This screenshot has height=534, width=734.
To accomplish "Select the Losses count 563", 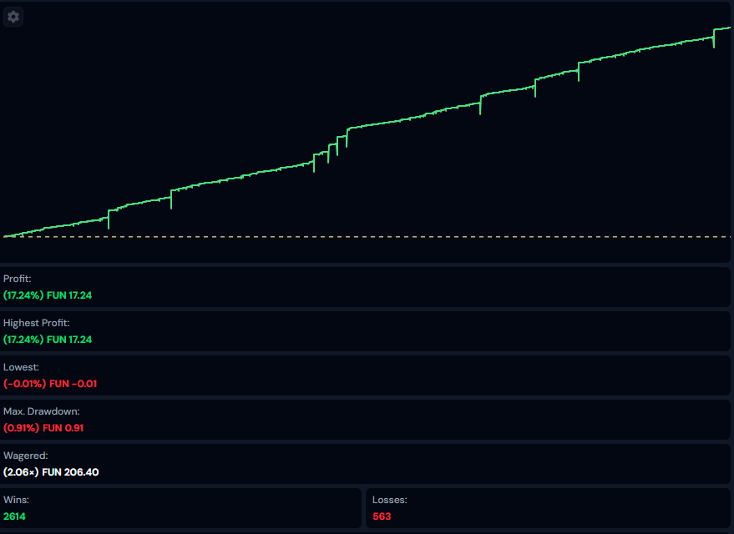I will [x=382, y=516].
